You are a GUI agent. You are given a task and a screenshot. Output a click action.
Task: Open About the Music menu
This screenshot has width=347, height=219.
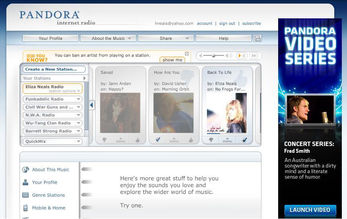pyautogui.click(x=108, y=38)
